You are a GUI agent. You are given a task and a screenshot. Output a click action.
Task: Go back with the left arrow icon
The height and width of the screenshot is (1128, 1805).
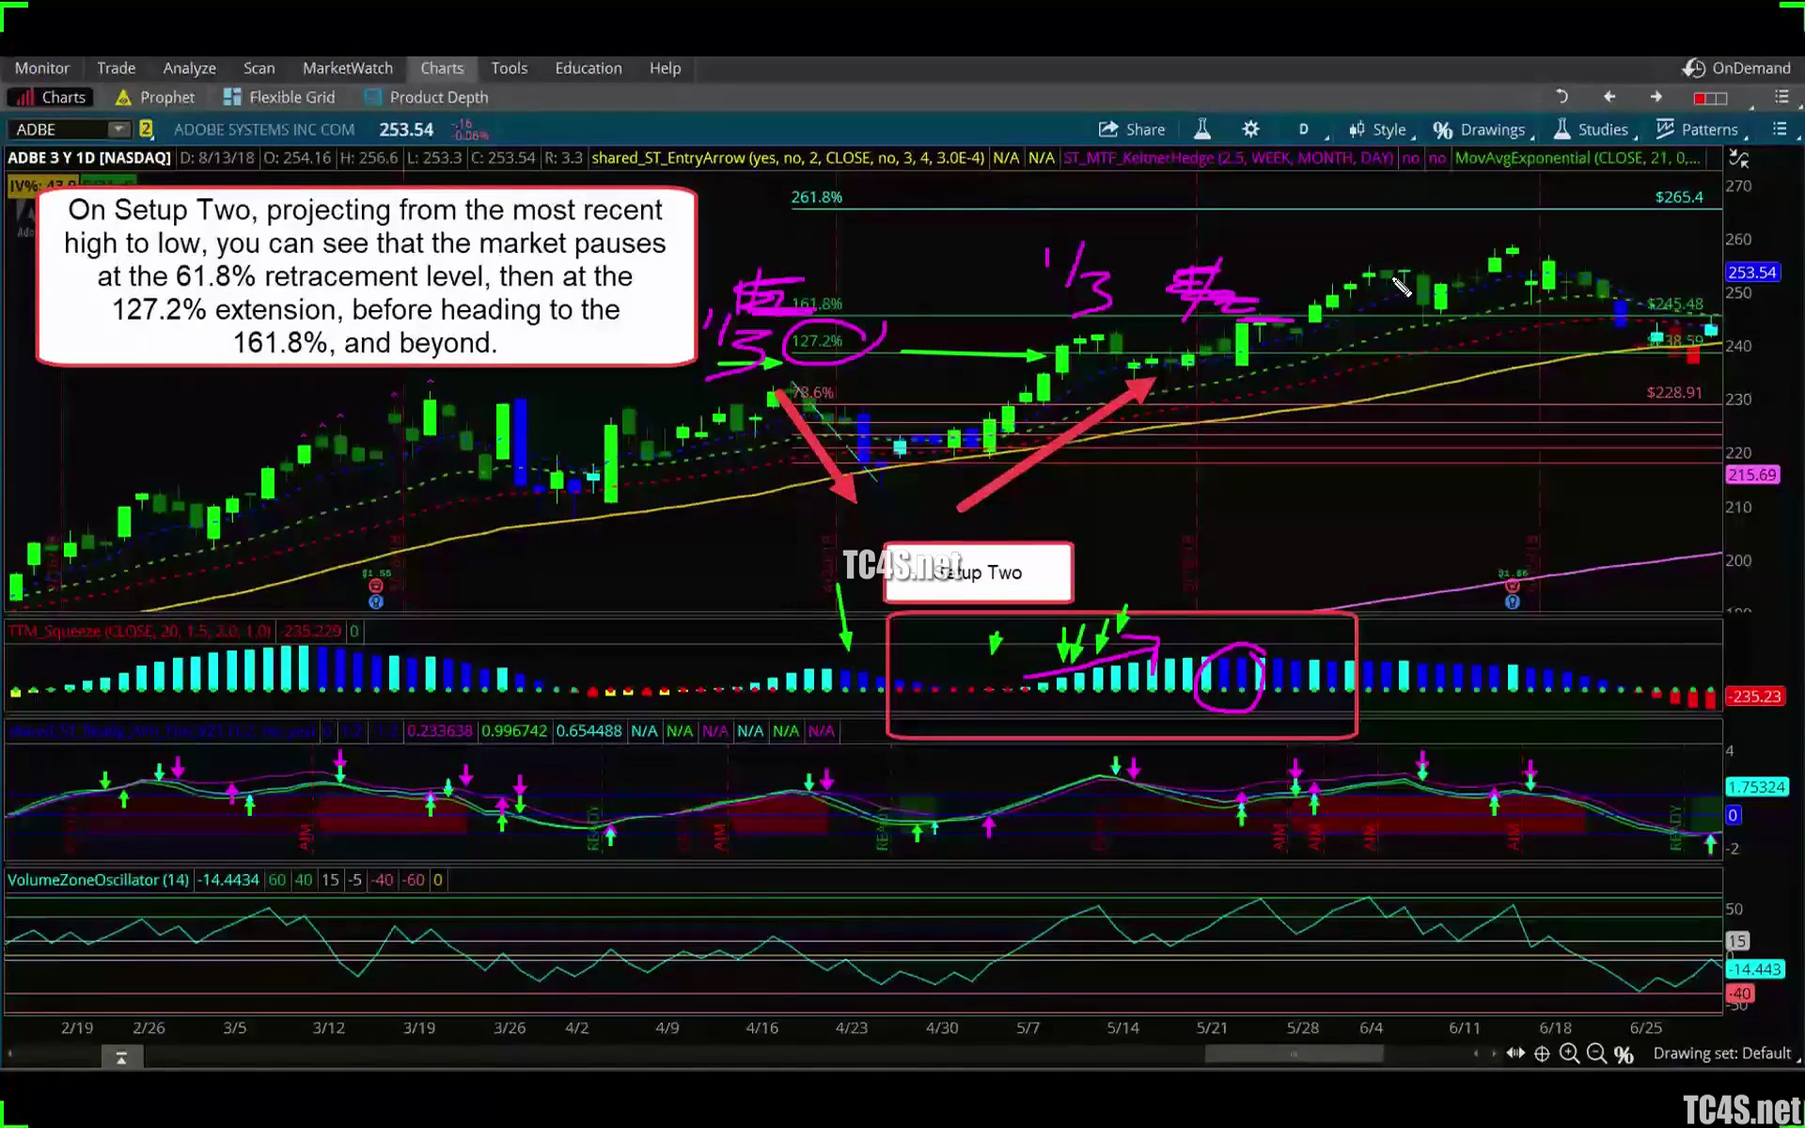pyautogui.click(x=1609, y=97)
